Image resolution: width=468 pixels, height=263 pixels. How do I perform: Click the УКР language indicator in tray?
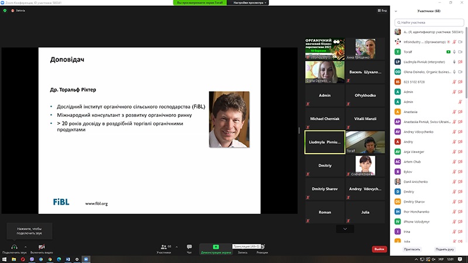(441, 259)
